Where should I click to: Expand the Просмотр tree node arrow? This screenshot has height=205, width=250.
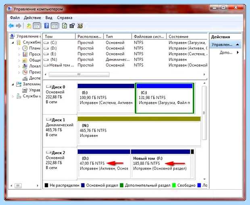point(19,54)
